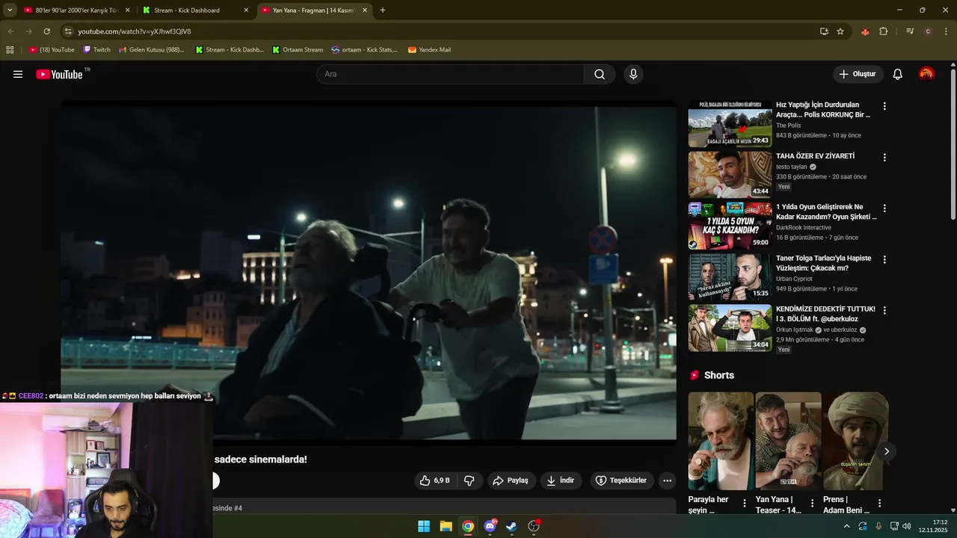Image resolution: width=957 pixels, height=538 pixels.
Task: Send thanks via Teşekkürler button
Action: [x=621, y=480]
